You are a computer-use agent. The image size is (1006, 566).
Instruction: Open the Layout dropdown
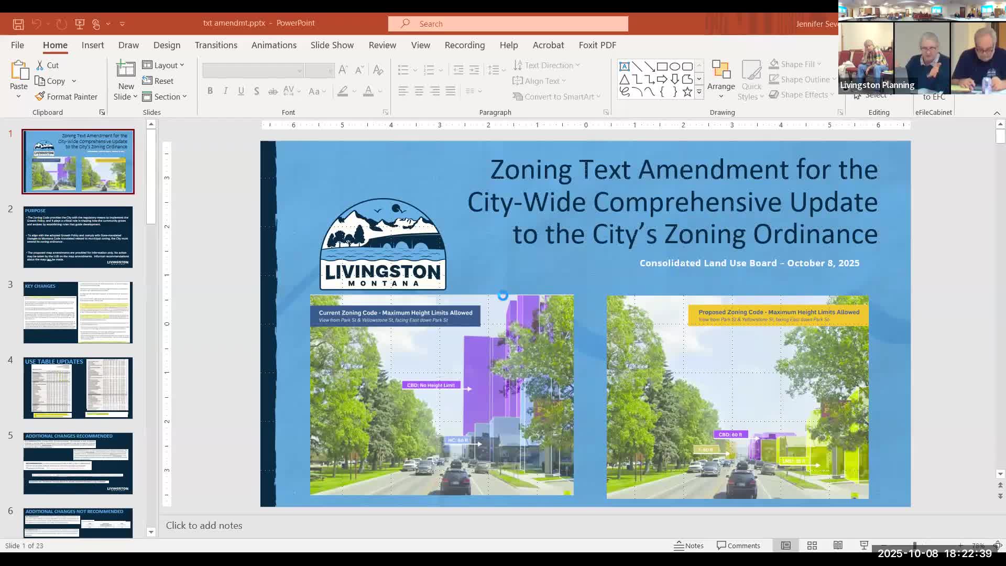[164, 65]
